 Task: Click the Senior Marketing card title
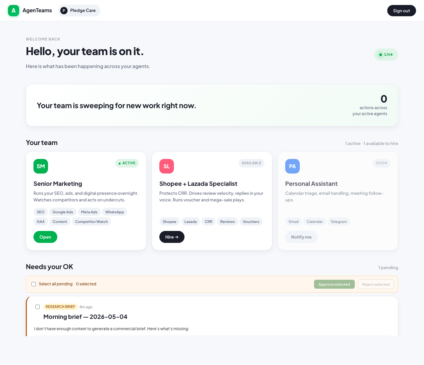click(x=58, y=184)
